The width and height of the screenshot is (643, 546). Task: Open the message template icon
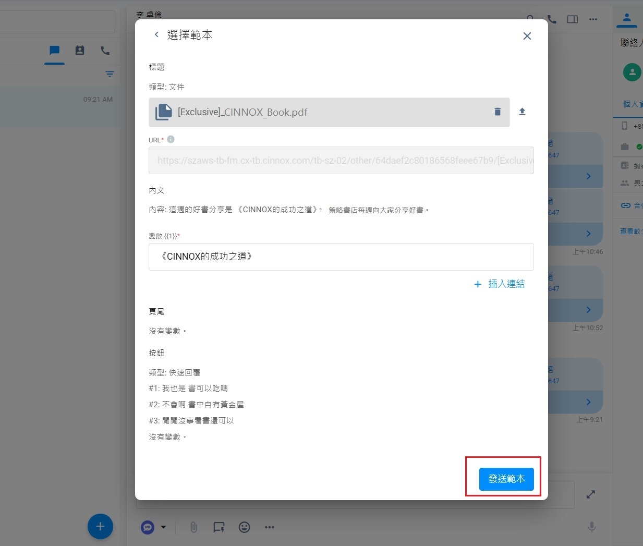pos(219,527)
